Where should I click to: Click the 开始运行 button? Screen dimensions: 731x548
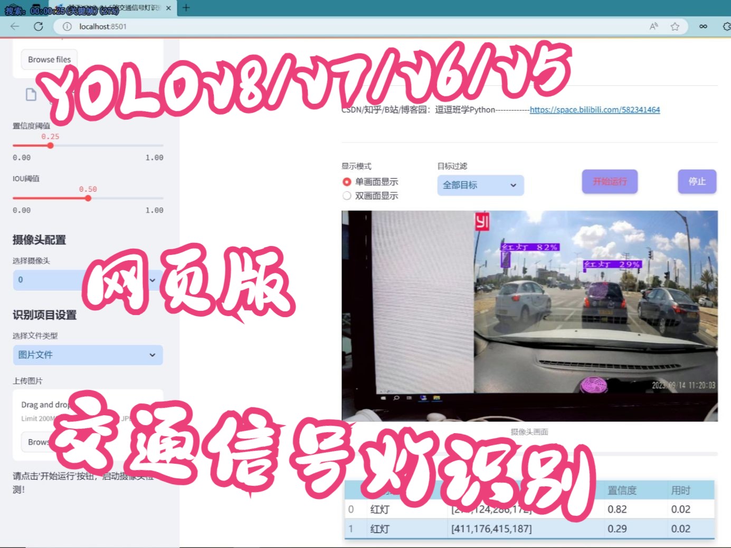pos(610,181)
